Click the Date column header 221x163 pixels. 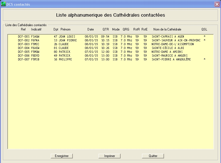[90, 29]
